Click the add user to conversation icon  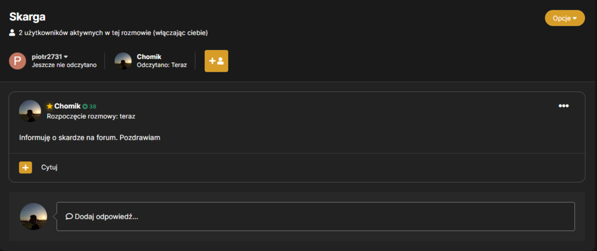pos(216,61)
